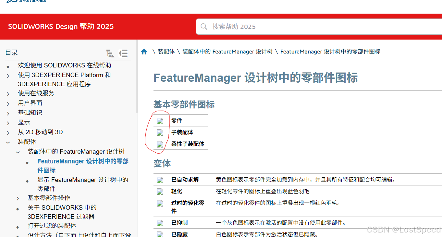The image size is (442, 237).
Task: Click the search magnifier icon
Action: tap(204, 27)
